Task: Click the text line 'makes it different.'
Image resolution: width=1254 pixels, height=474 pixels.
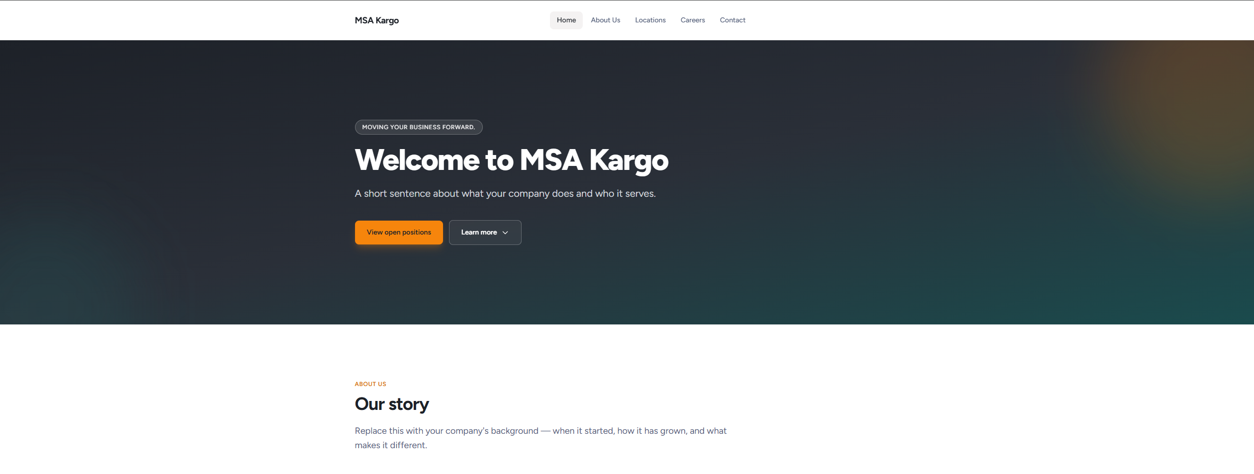Action: [391, 445]
